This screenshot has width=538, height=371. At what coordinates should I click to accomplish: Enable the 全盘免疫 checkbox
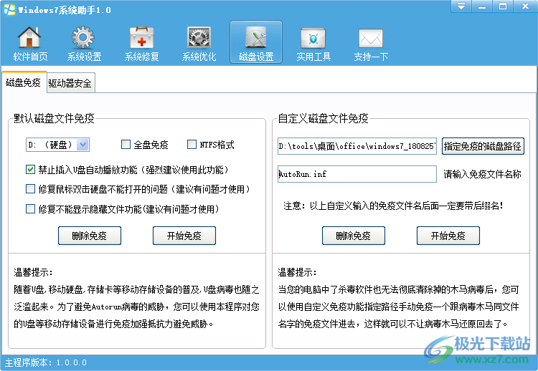(126, 145)
